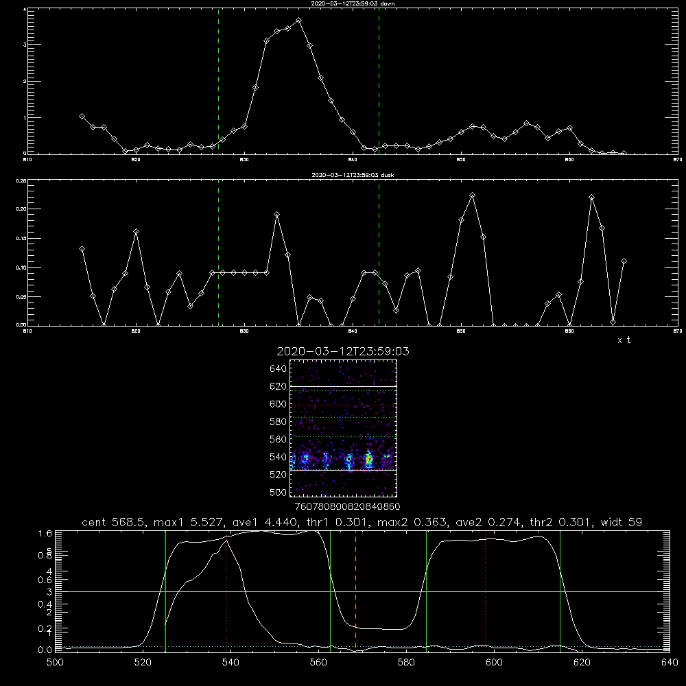The image size is (686, 686).
Task: Click the dusk plot title
Action: [353, 175]
